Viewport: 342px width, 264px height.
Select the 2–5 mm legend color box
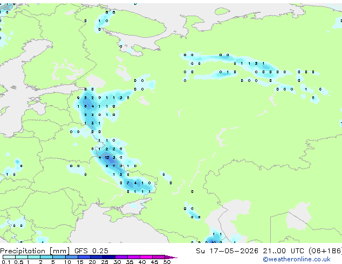click(46, 257)
